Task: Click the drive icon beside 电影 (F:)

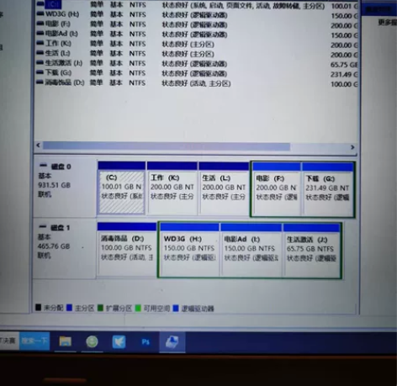Action: tap(40, 24)
